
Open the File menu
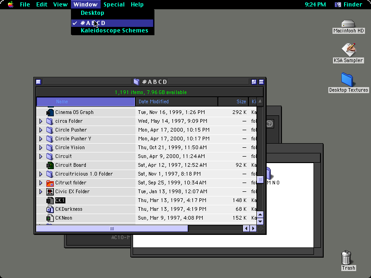pyautogui.click(x=25, y=5)
